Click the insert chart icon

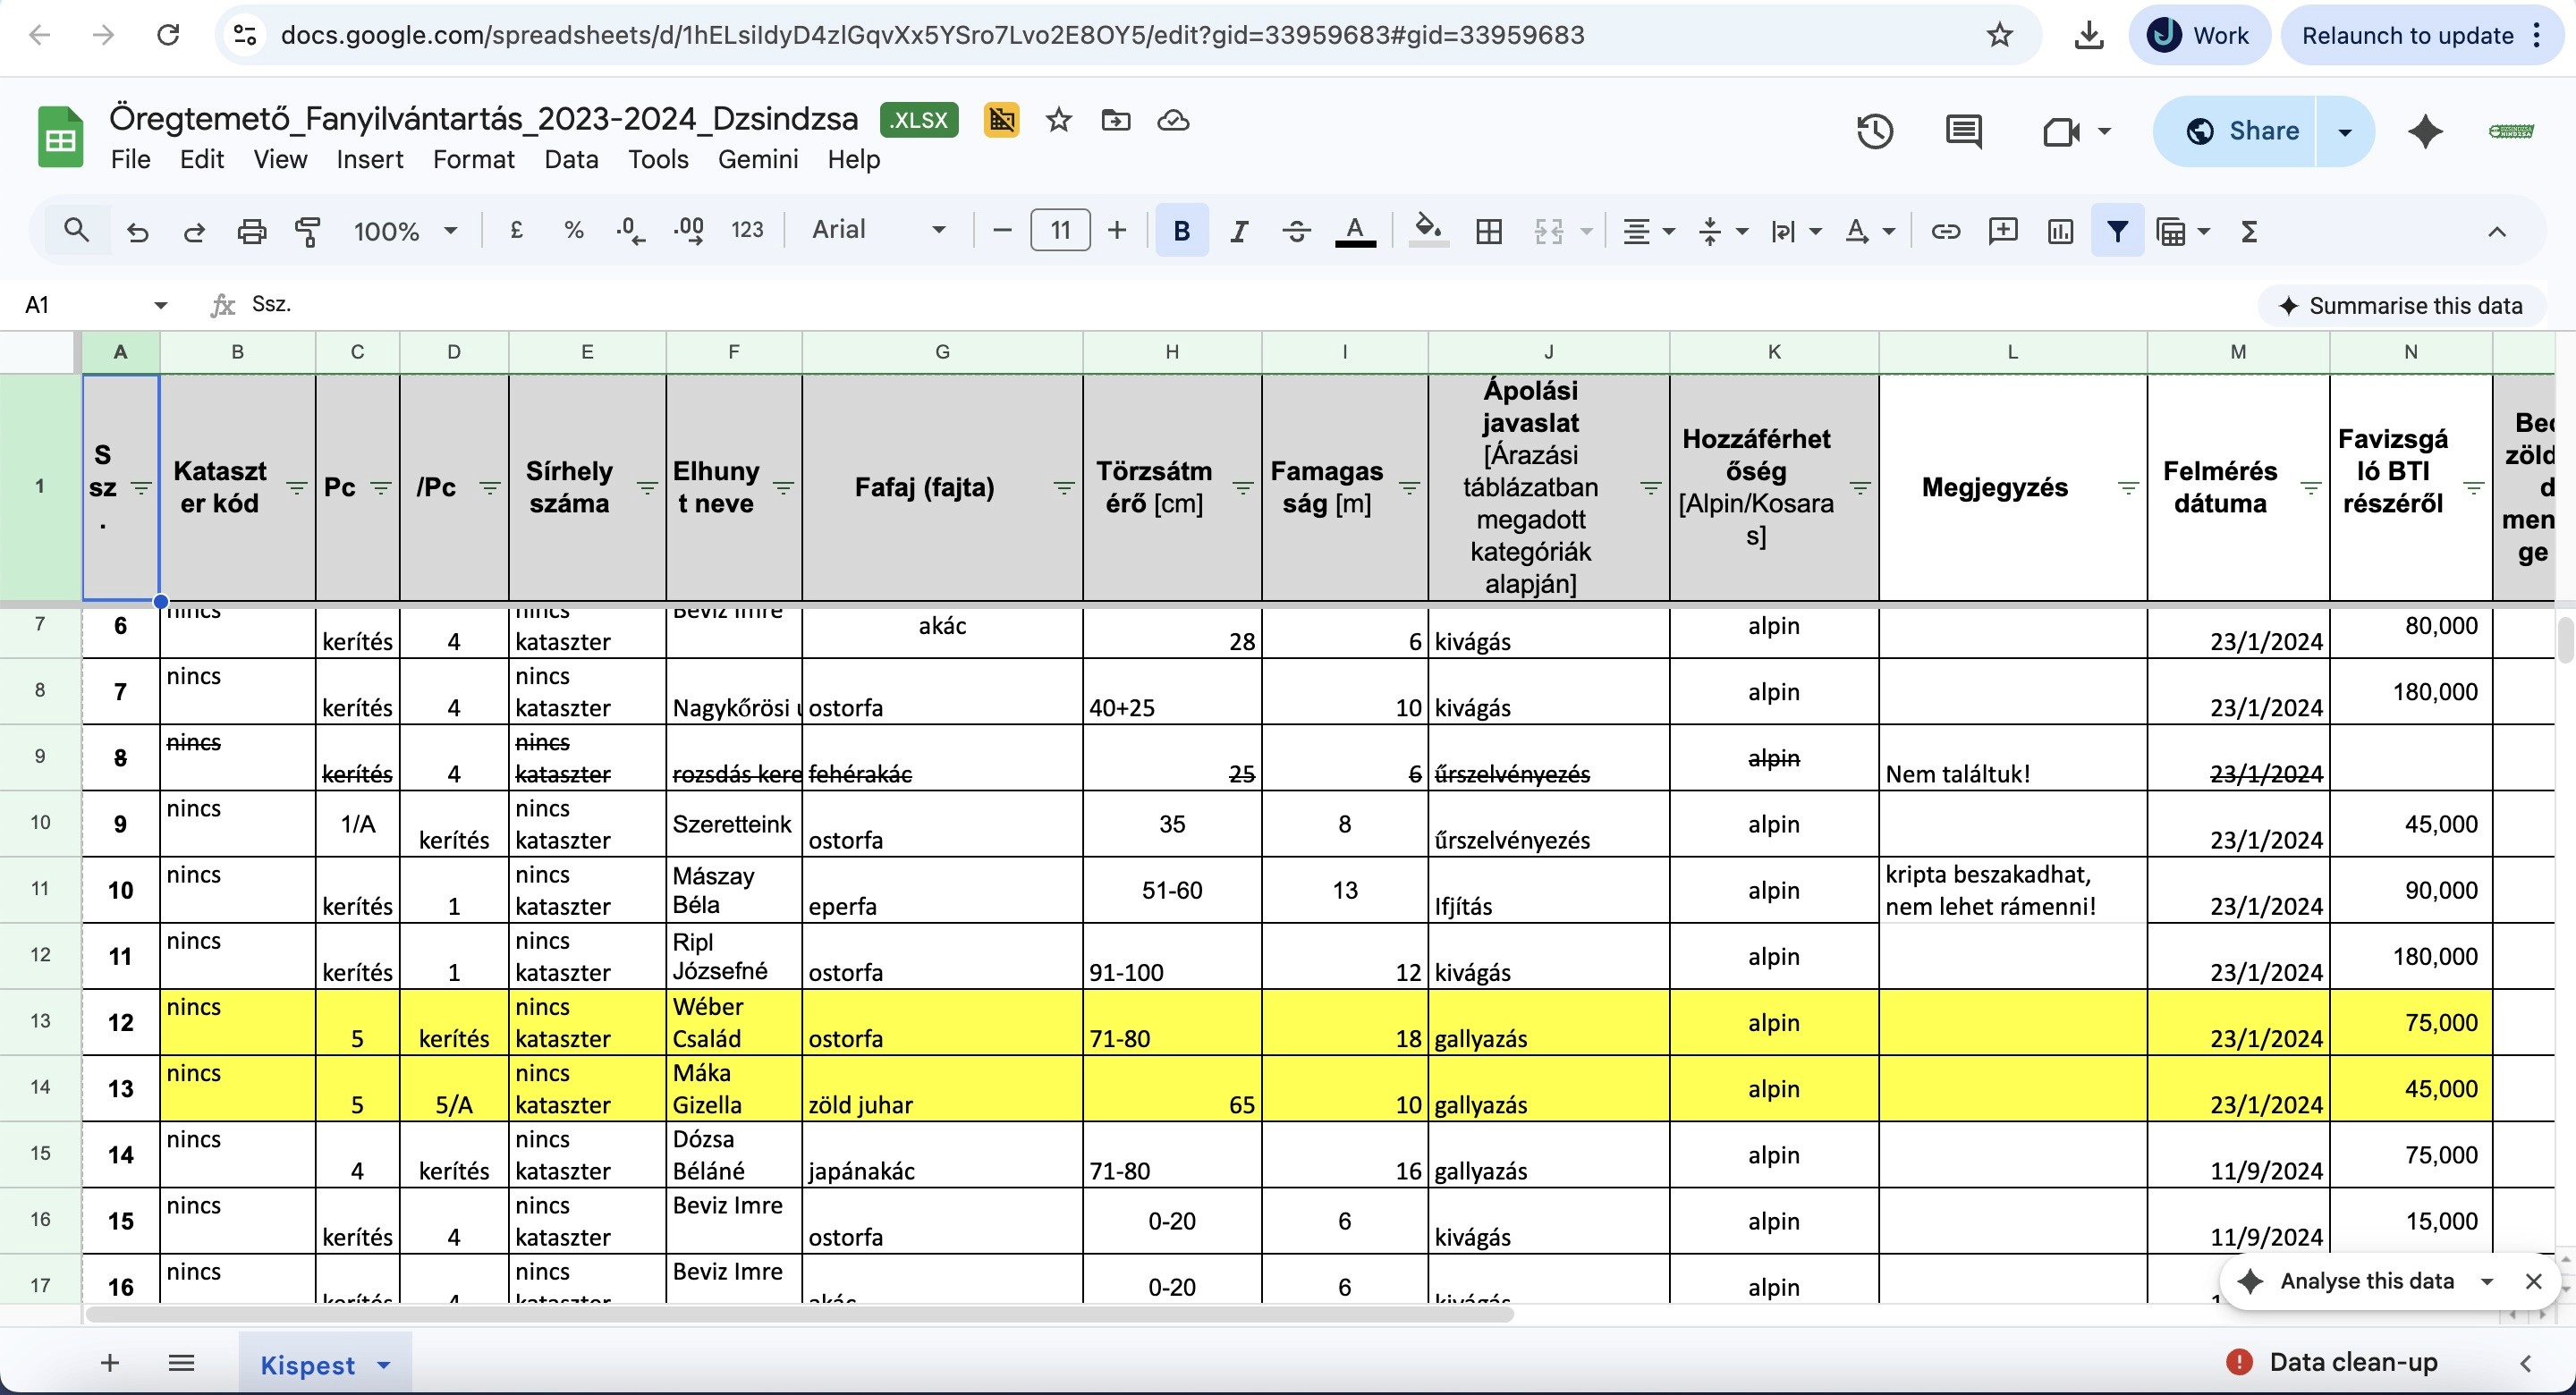pos(2060,232)
